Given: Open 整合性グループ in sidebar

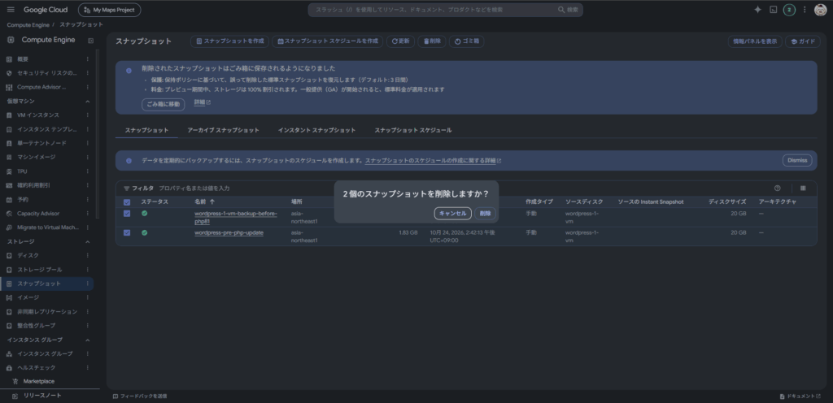Looking at the screenshot, I should pyautogui.click(x=36, y=326).
